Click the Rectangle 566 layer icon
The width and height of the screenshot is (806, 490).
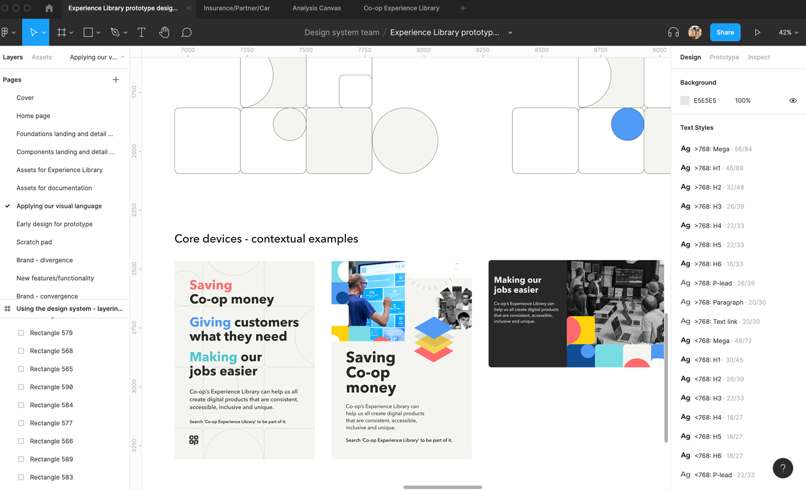[21, 441]
